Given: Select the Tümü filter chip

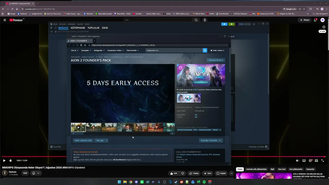Looking at the screenshot, I should pos(240,169).
